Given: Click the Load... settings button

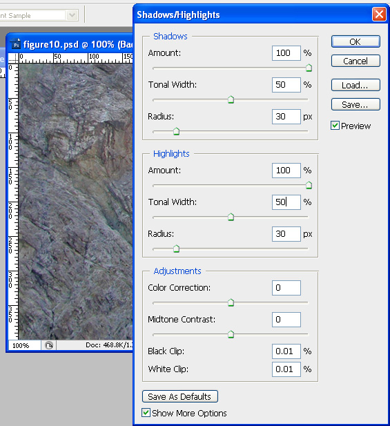Looking at the screenshot, I should [355, 85].
